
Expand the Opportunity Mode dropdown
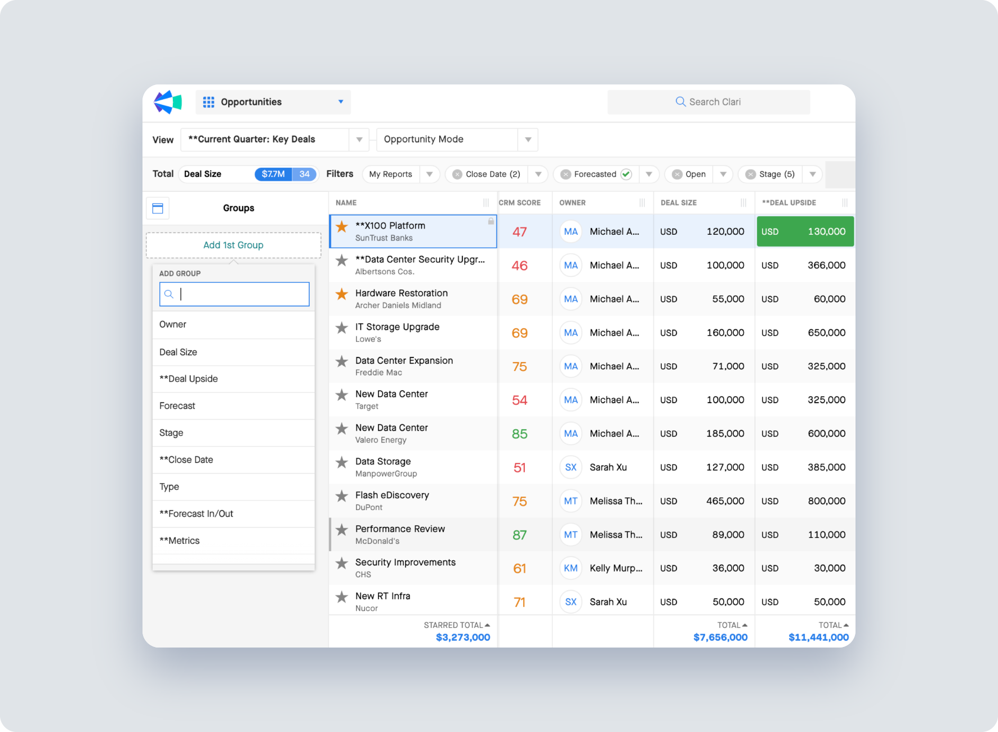pyautogui.click(x=528, y=140)
